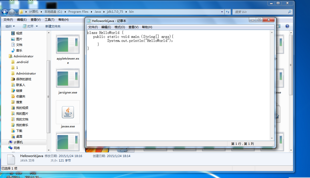Open Notepad 文件(F) menu
The image size is (310, 178).
(93, 27)
